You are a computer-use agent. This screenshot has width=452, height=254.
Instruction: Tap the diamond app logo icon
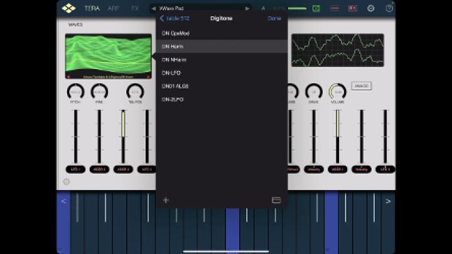click(x=68, y=8)
